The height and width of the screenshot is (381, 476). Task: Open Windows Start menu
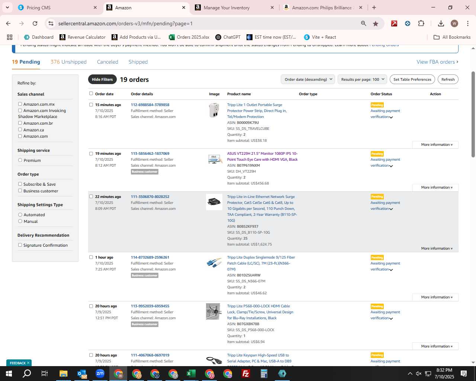pyautogui.click(x=9, y=374)
